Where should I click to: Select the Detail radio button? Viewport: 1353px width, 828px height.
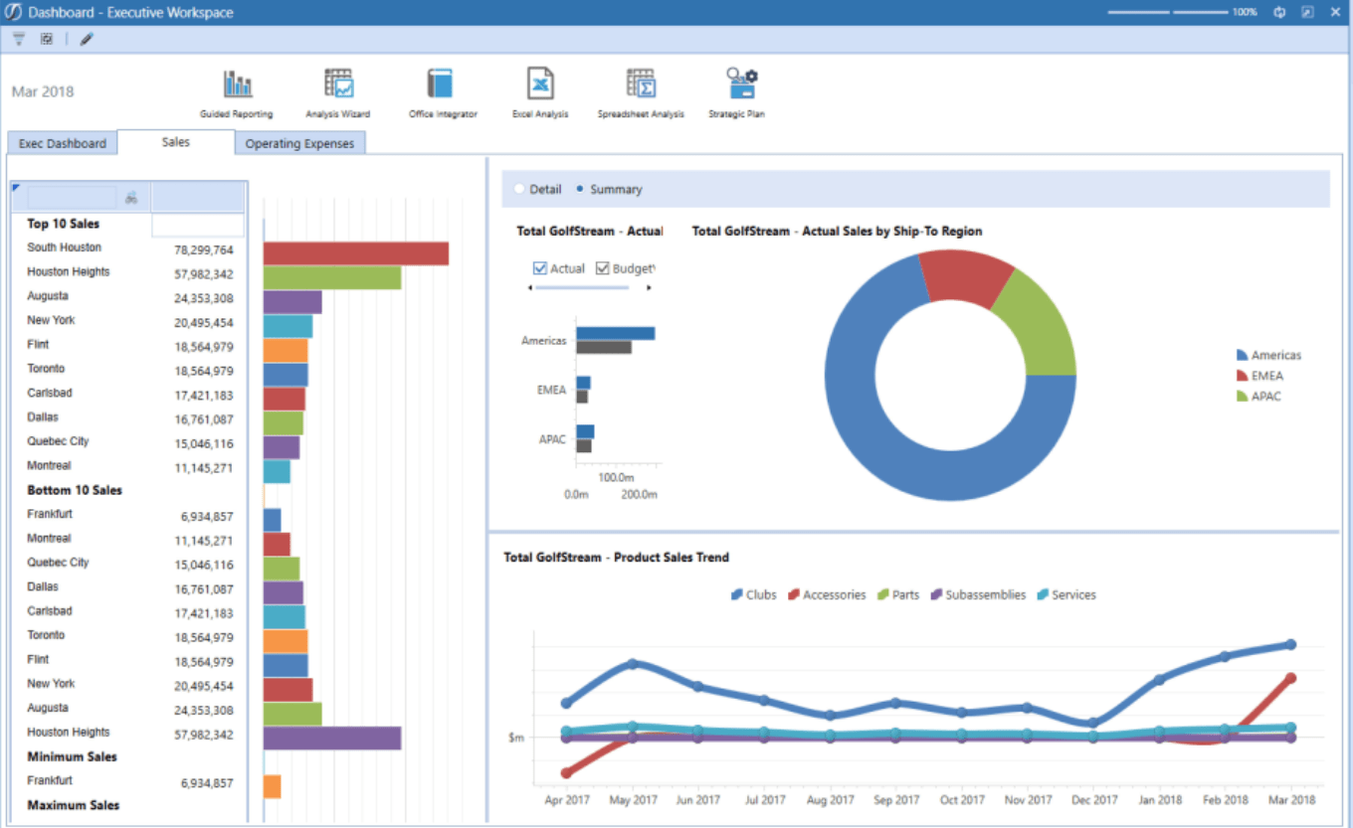click(519, 189)
